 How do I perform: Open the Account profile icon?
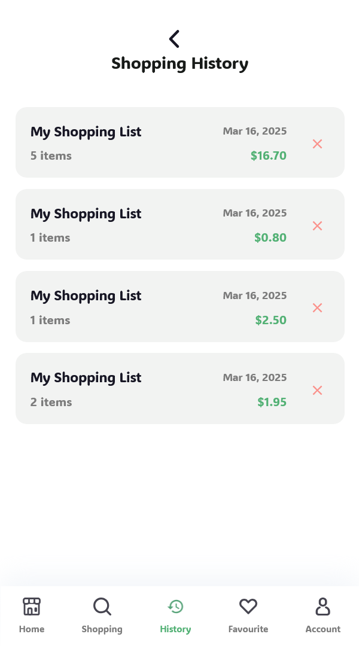[323, 607]
